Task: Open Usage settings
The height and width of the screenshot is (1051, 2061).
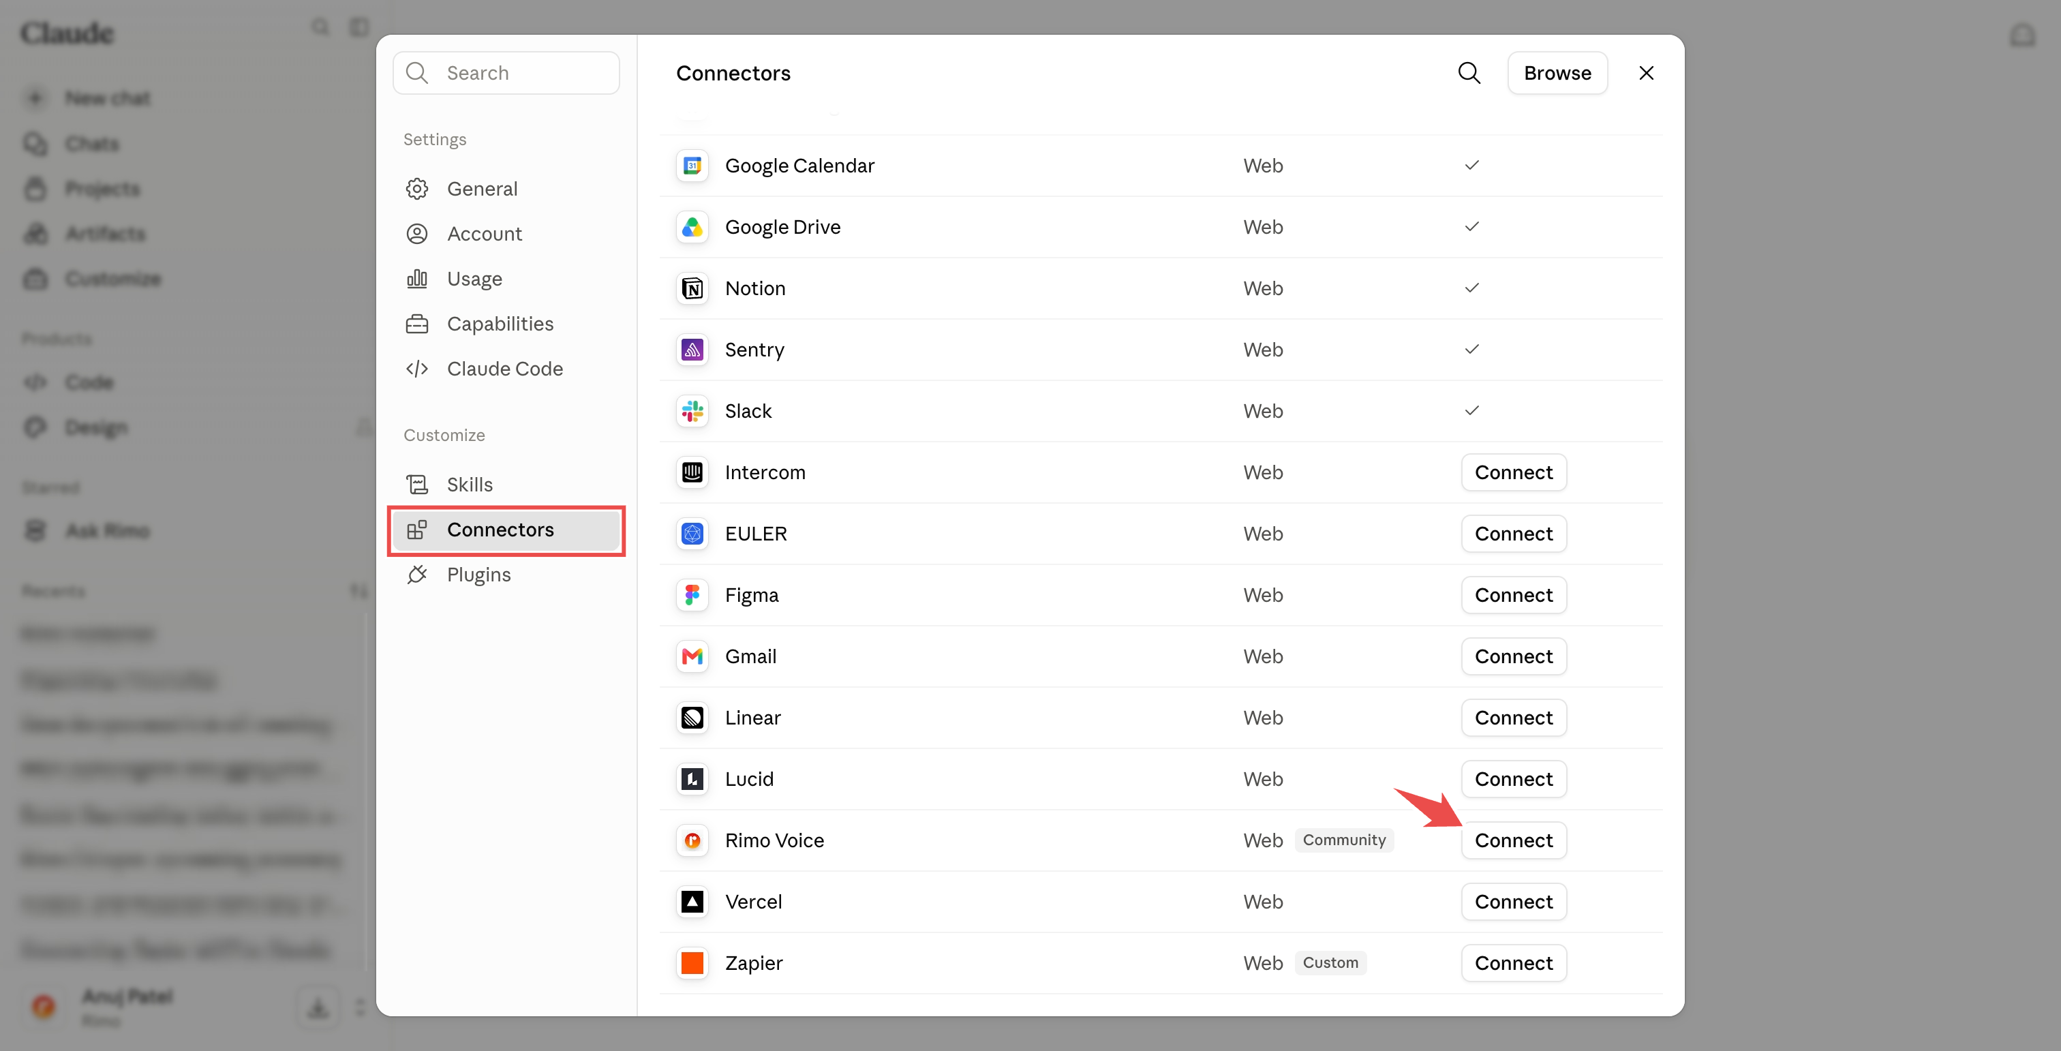Action: click(506, 278)
